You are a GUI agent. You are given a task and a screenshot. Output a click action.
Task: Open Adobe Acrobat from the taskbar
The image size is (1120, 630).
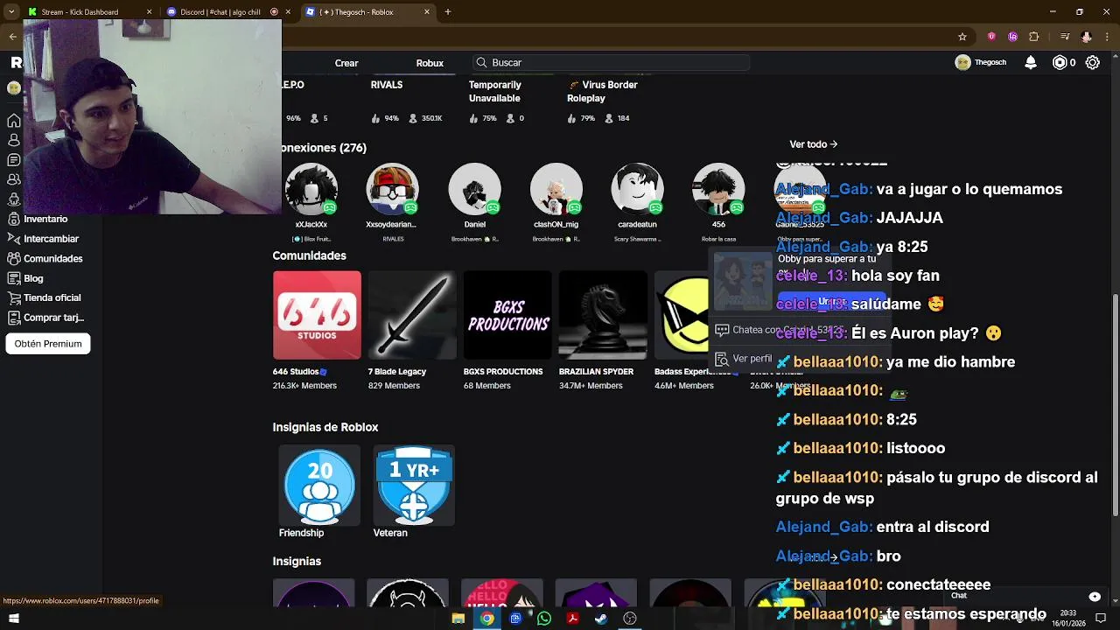[572, 618]
